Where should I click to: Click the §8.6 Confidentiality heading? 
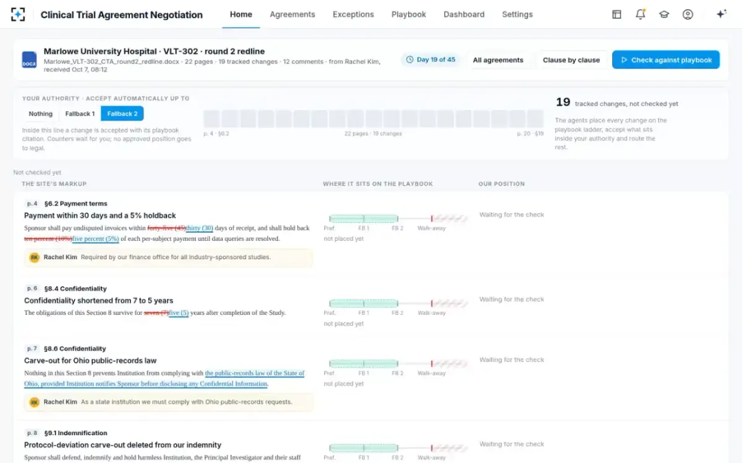75,349
